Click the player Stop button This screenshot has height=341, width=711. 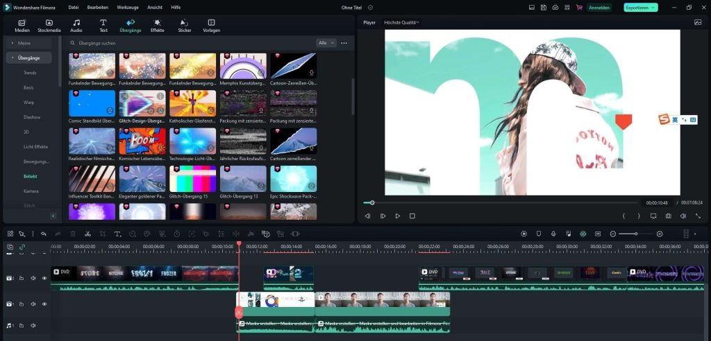click(412, 216)
